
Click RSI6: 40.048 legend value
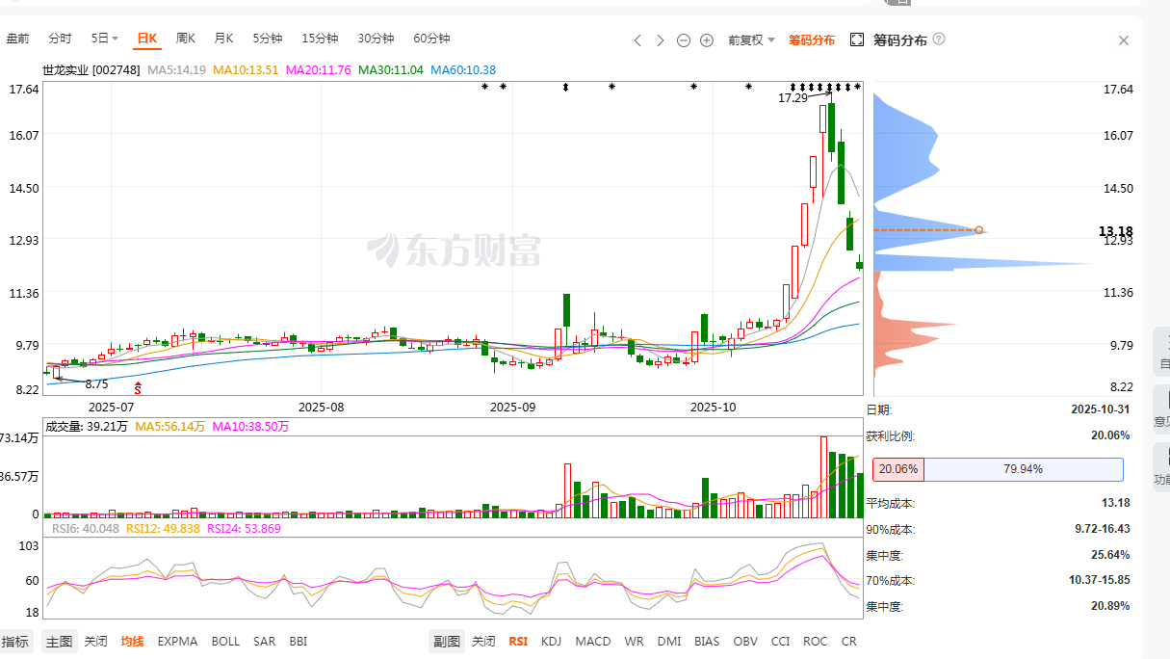(x=86, y=528)
